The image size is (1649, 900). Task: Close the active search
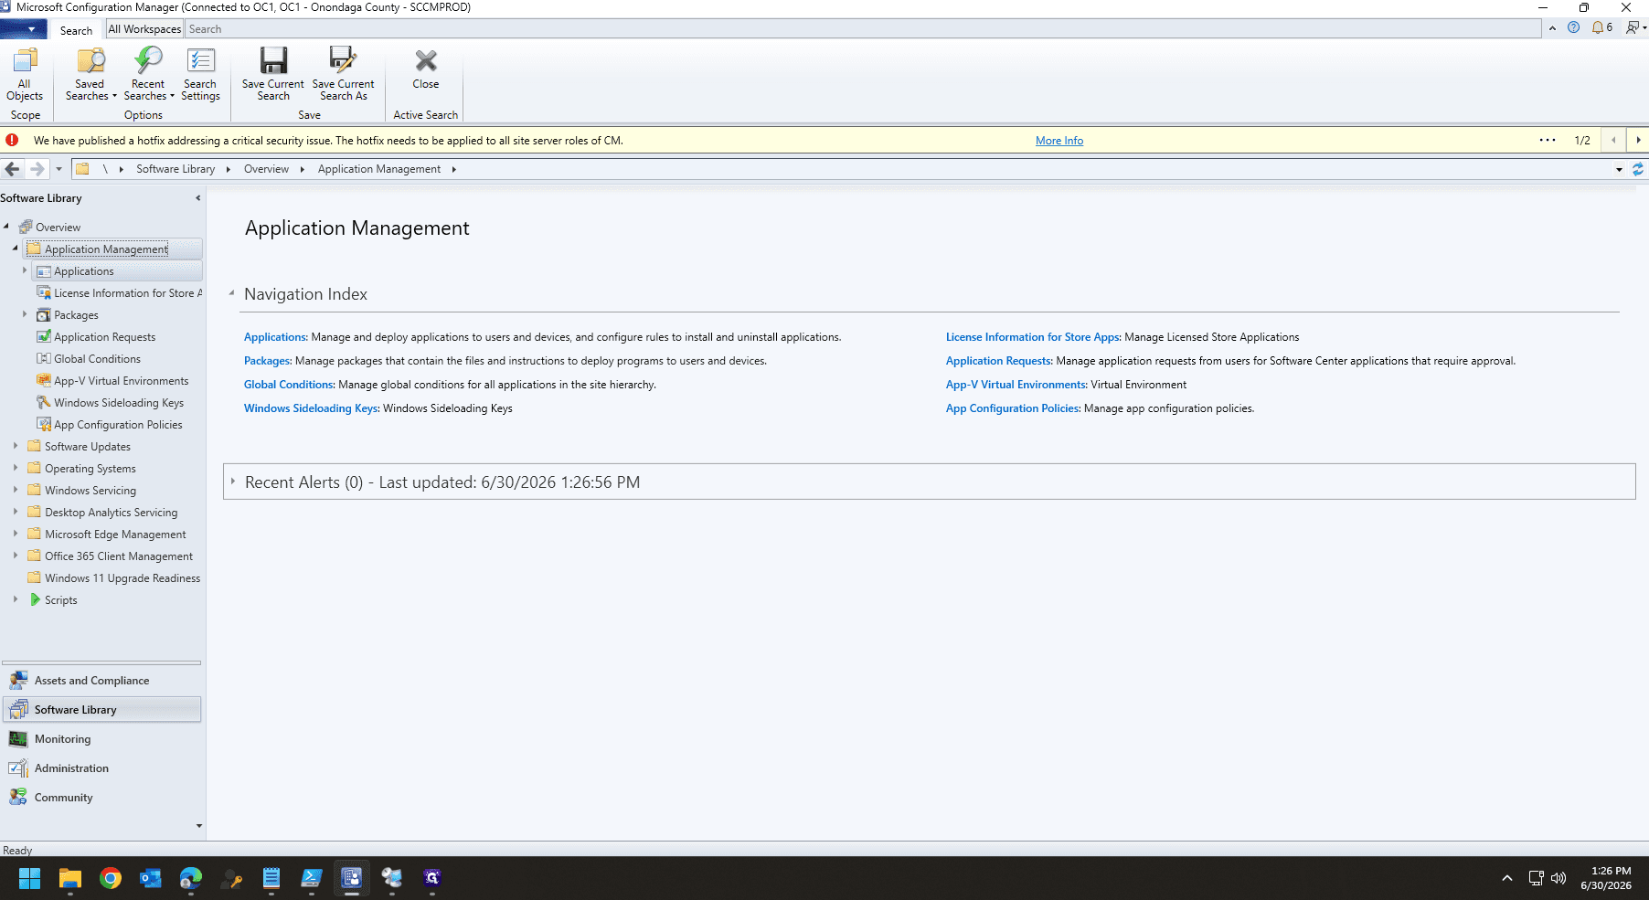tap(426, 69)
